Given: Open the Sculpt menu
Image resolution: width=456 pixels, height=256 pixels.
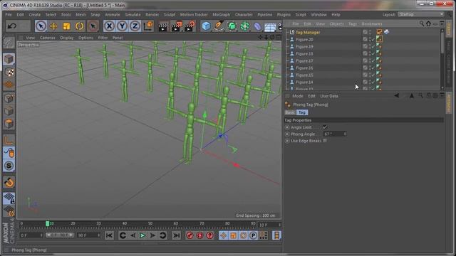Looking at the screenshot, I should coord(170,14).
